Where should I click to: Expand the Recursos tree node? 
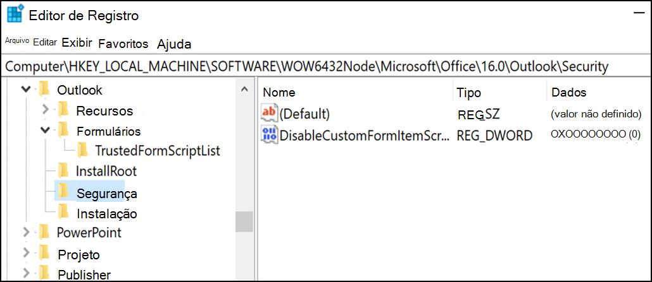point(46,110)
